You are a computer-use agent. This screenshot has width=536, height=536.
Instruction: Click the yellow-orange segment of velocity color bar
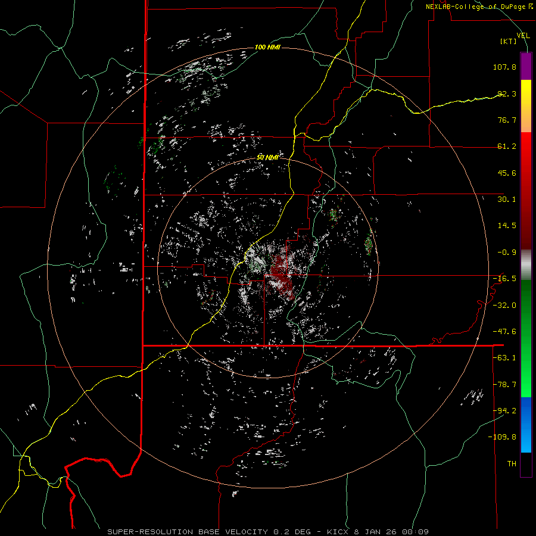[x=526, y=106]
